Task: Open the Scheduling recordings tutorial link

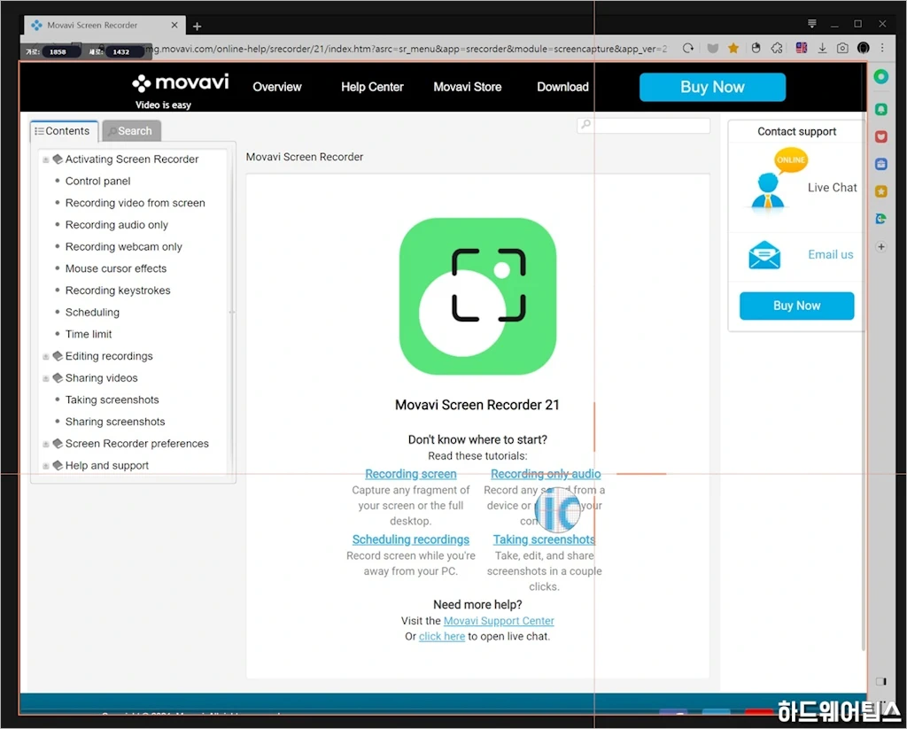Action: coord(411,539)
